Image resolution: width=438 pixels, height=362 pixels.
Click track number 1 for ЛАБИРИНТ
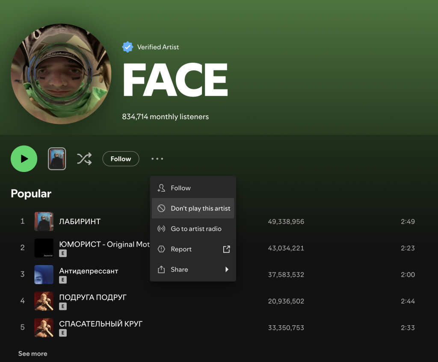tap(22, 221)
